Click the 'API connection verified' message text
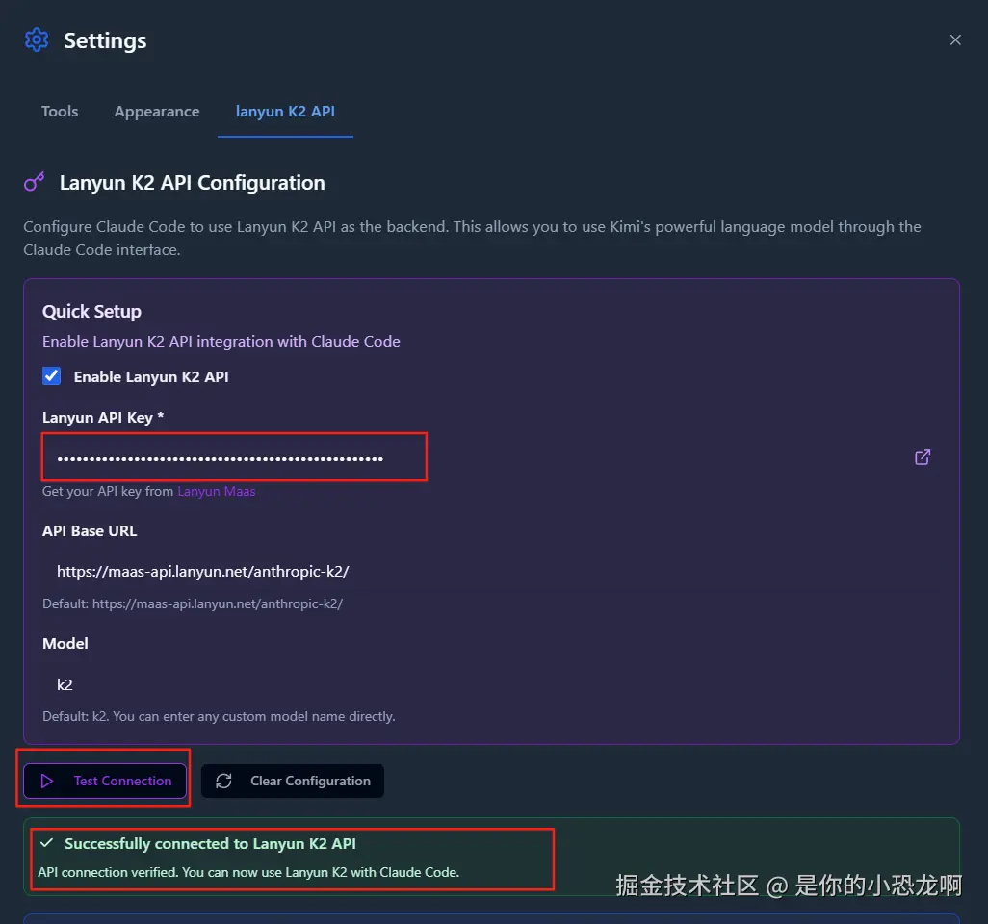The width and height of the screenshot is (988, 924). (248, 872)
